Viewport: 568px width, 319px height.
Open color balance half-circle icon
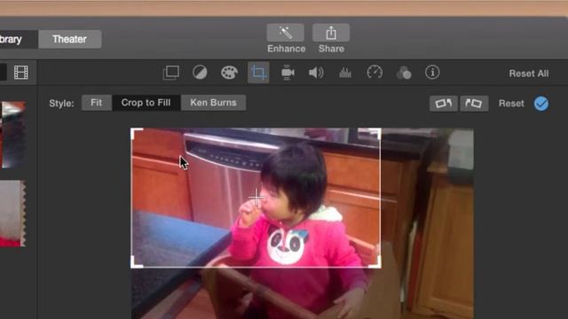click(x=200, y=73)
